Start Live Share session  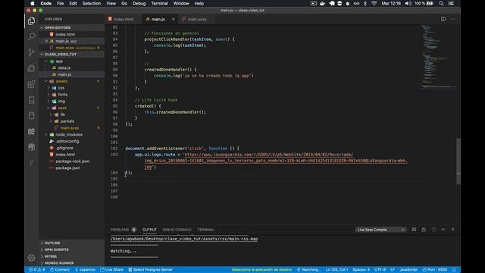click(x=111, y=270)
